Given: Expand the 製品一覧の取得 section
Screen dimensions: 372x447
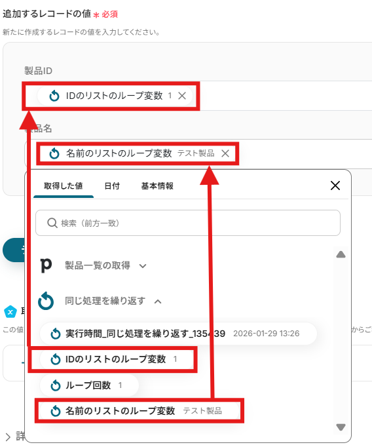Looking at the screenshot, I should point(143,266).
